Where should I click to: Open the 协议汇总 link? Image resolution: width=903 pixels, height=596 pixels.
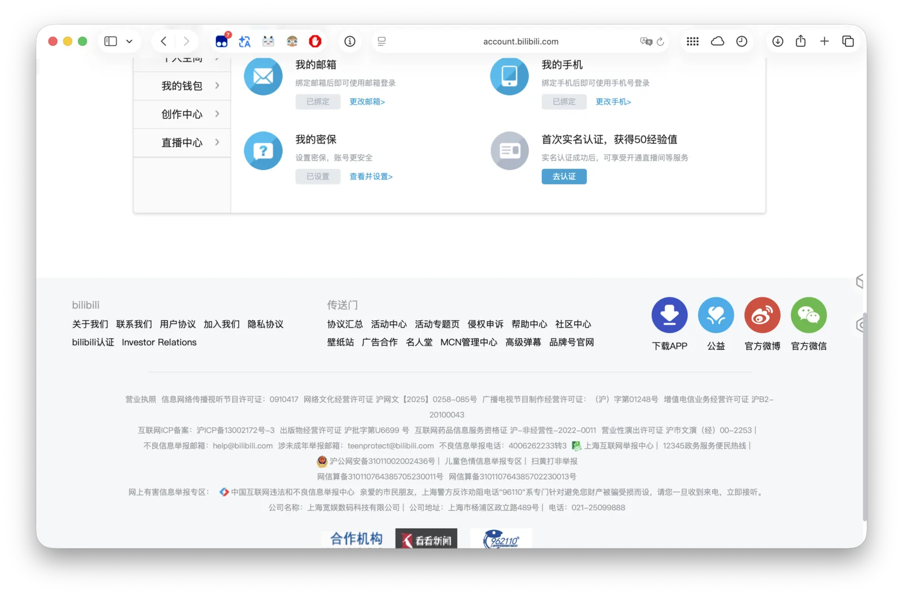(345, 324)
